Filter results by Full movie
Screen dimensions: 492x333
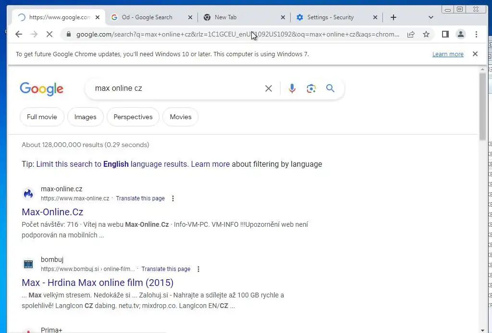[x=42, y=117]
